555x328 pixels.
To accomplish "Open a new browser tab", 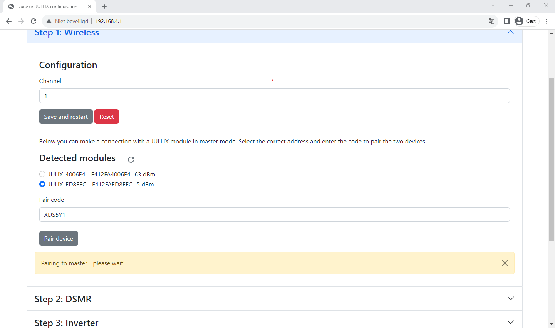I will [104, 7].
